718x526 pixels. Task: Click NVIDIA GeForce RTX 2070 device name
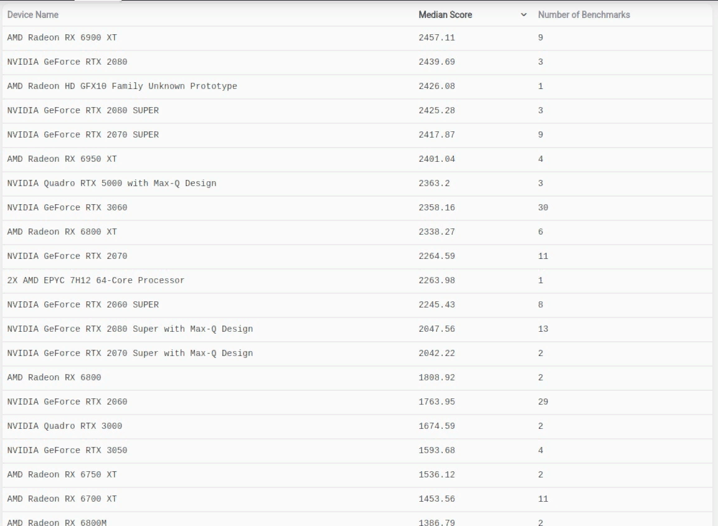click(x=67, y=256)
